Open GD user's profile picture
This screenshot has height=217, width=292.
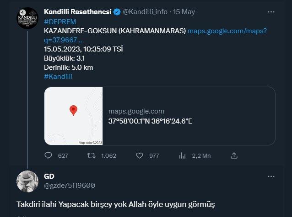[x=27, y=181]
